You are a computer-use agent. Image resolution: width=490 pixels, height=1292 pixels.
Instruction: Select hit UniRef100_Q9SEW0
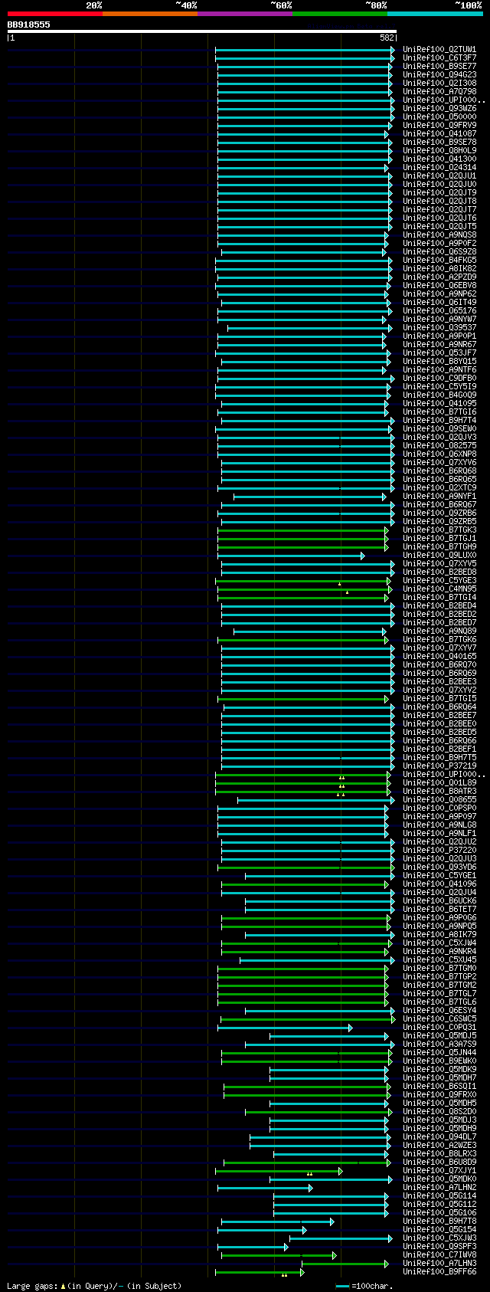[x=439, y=428]
